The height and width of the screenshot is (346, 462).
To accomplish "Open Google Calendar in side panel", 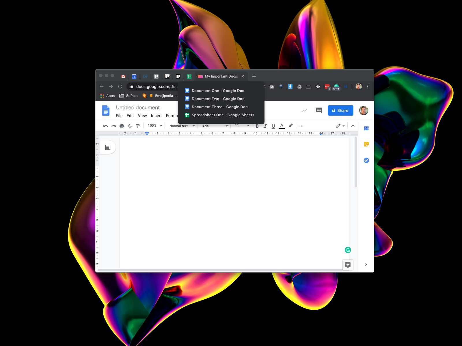I will (366, 128).
